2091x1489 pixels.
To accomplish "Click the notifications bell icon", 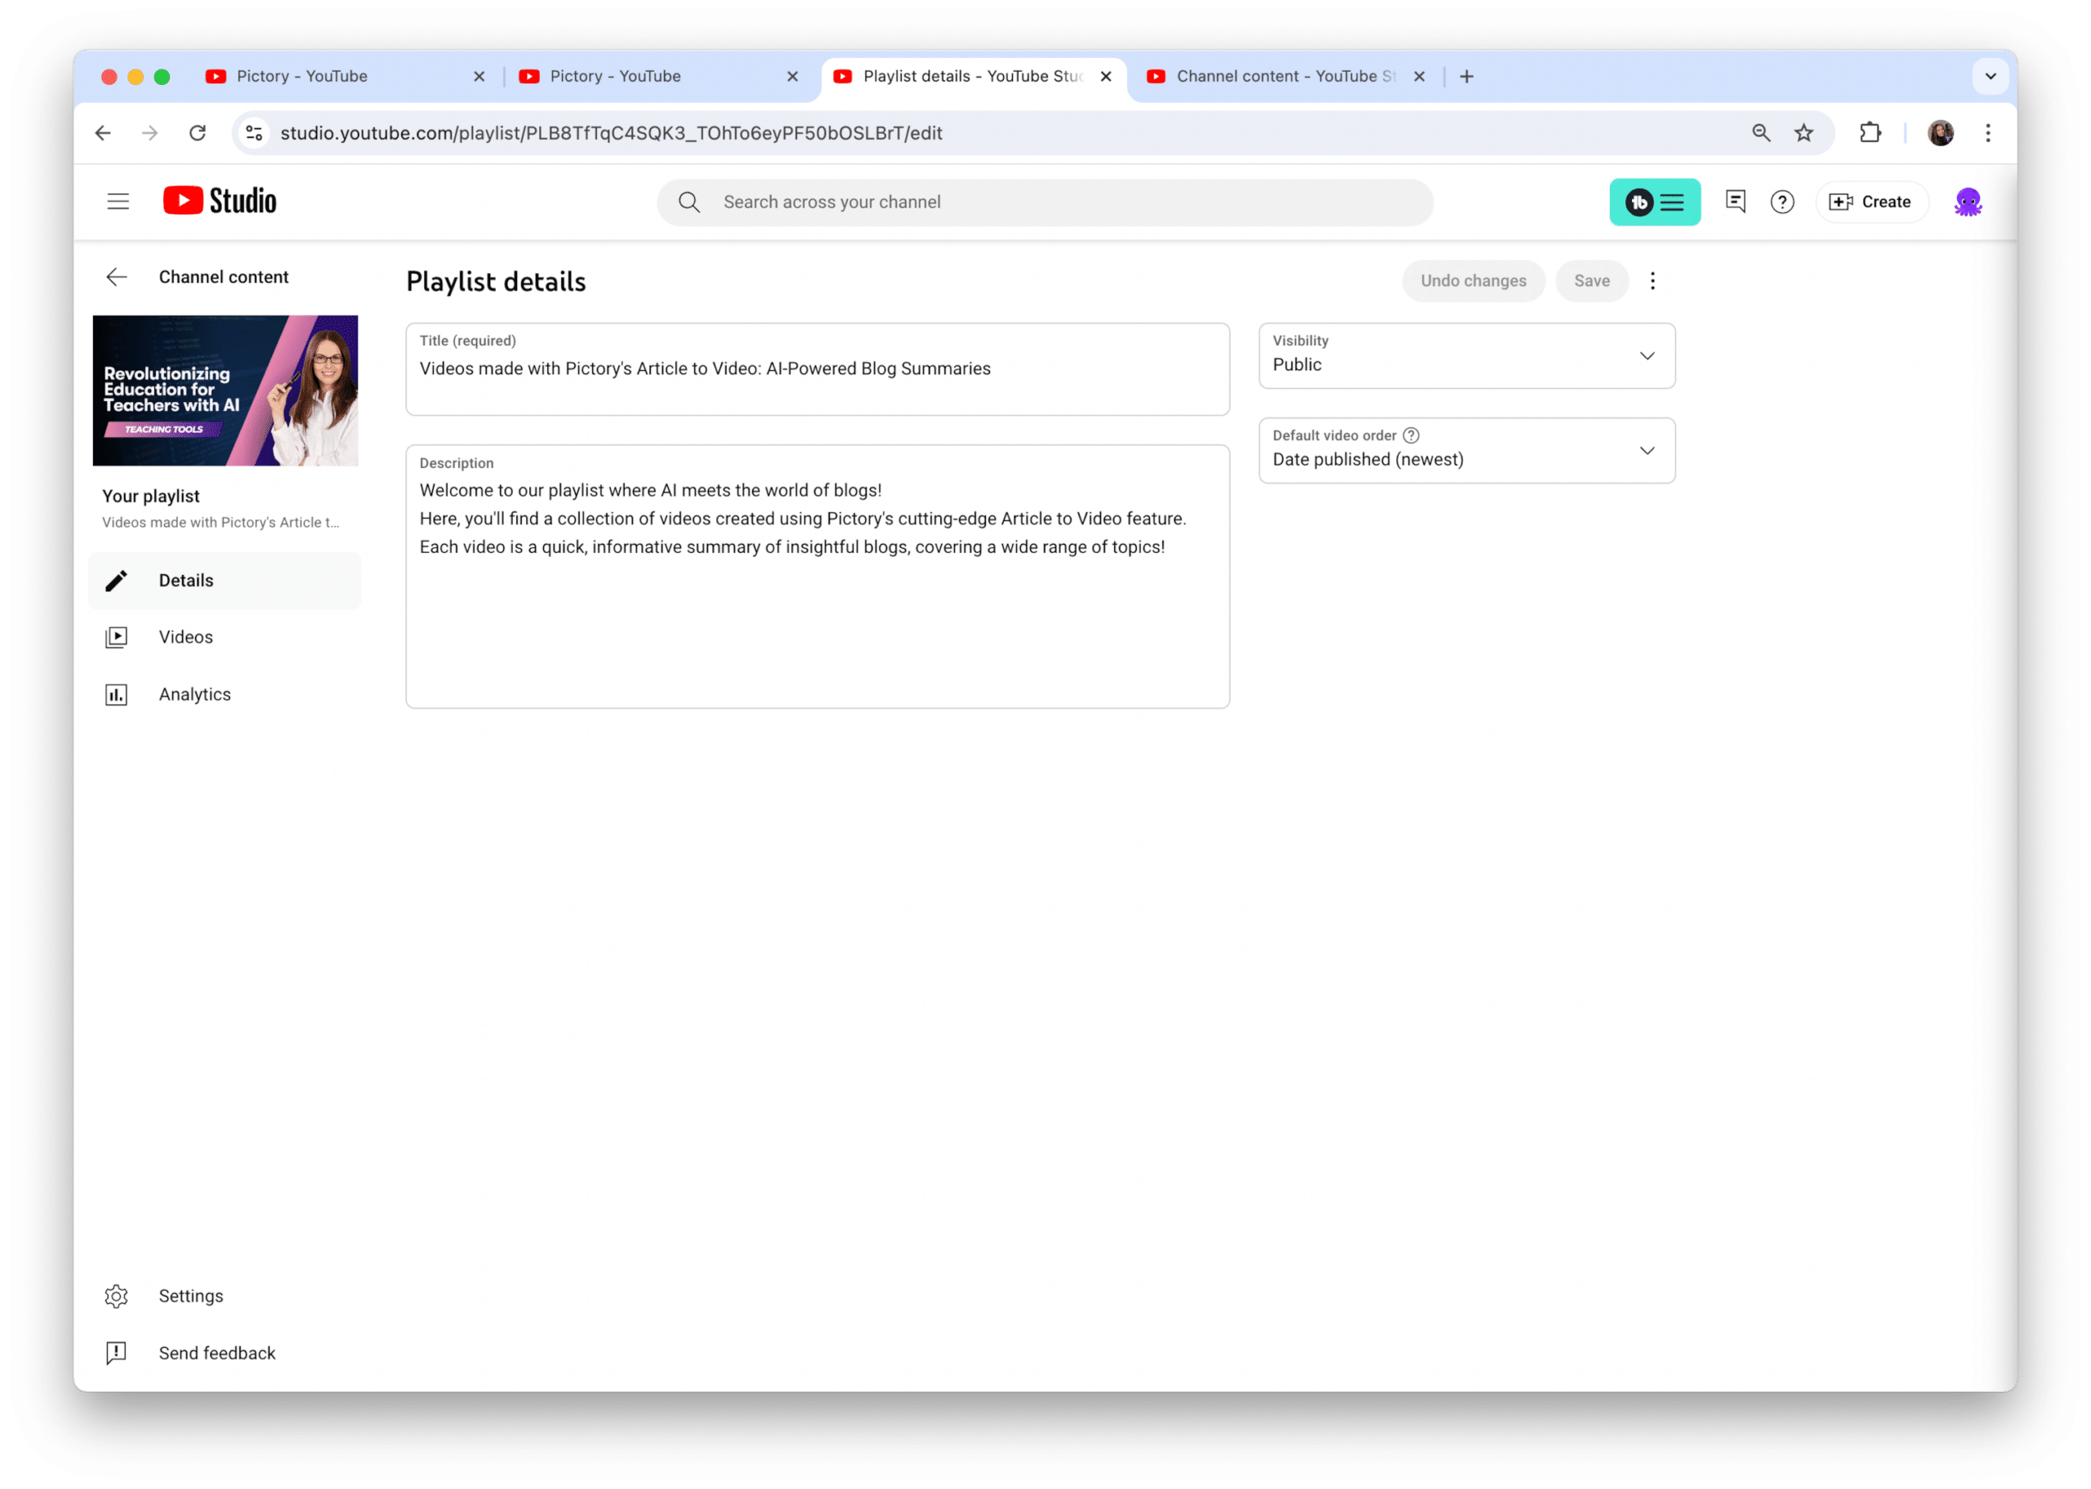I will pyautogui.click(x=1735, y=202).
